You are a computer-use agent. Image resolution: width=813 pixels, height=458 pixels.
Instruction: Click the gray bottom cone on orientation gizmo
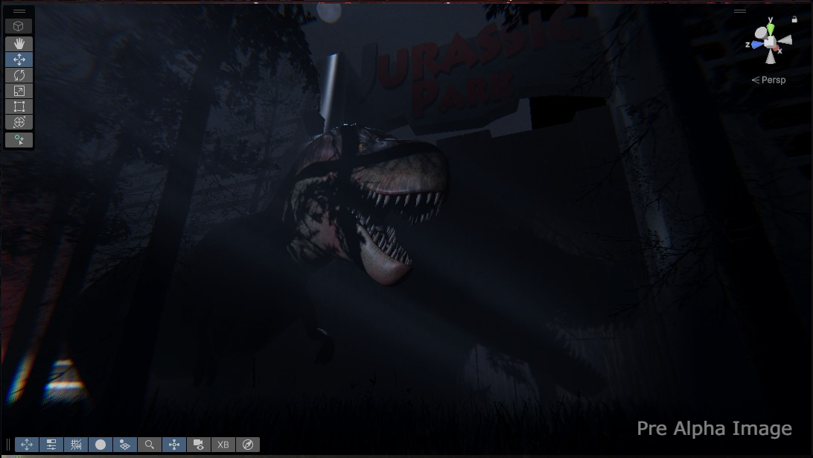771,57
